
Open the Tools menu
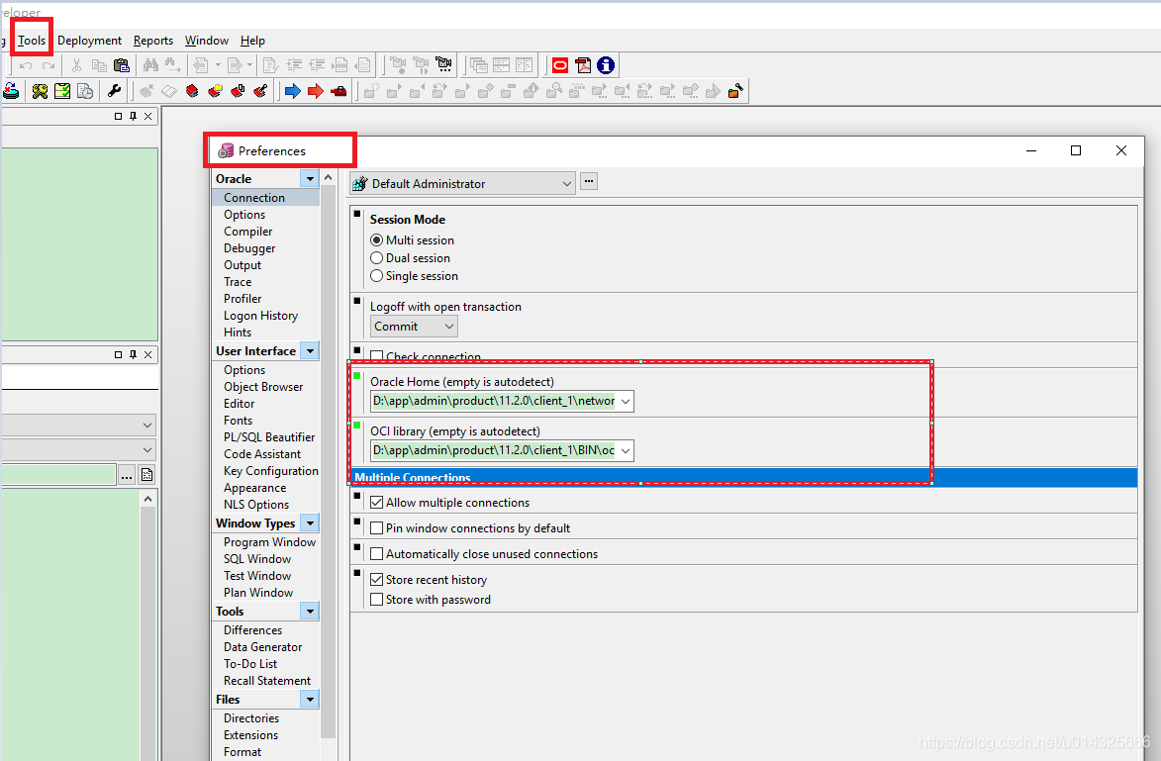[32, 41]
